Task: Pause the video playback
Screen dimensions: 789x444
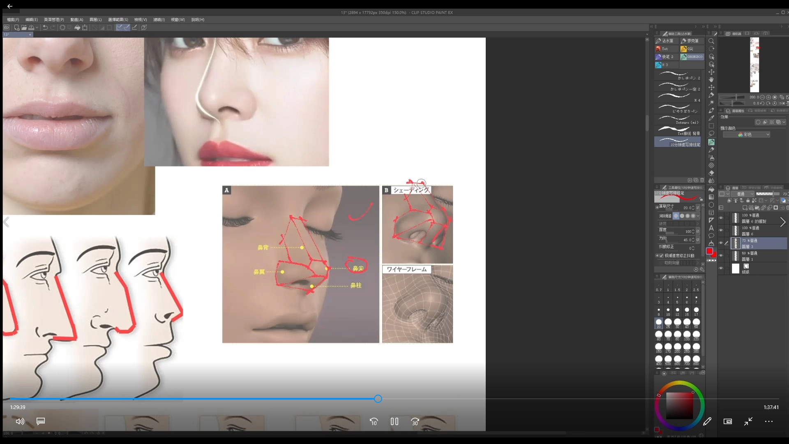Action: tap(394, 421)
